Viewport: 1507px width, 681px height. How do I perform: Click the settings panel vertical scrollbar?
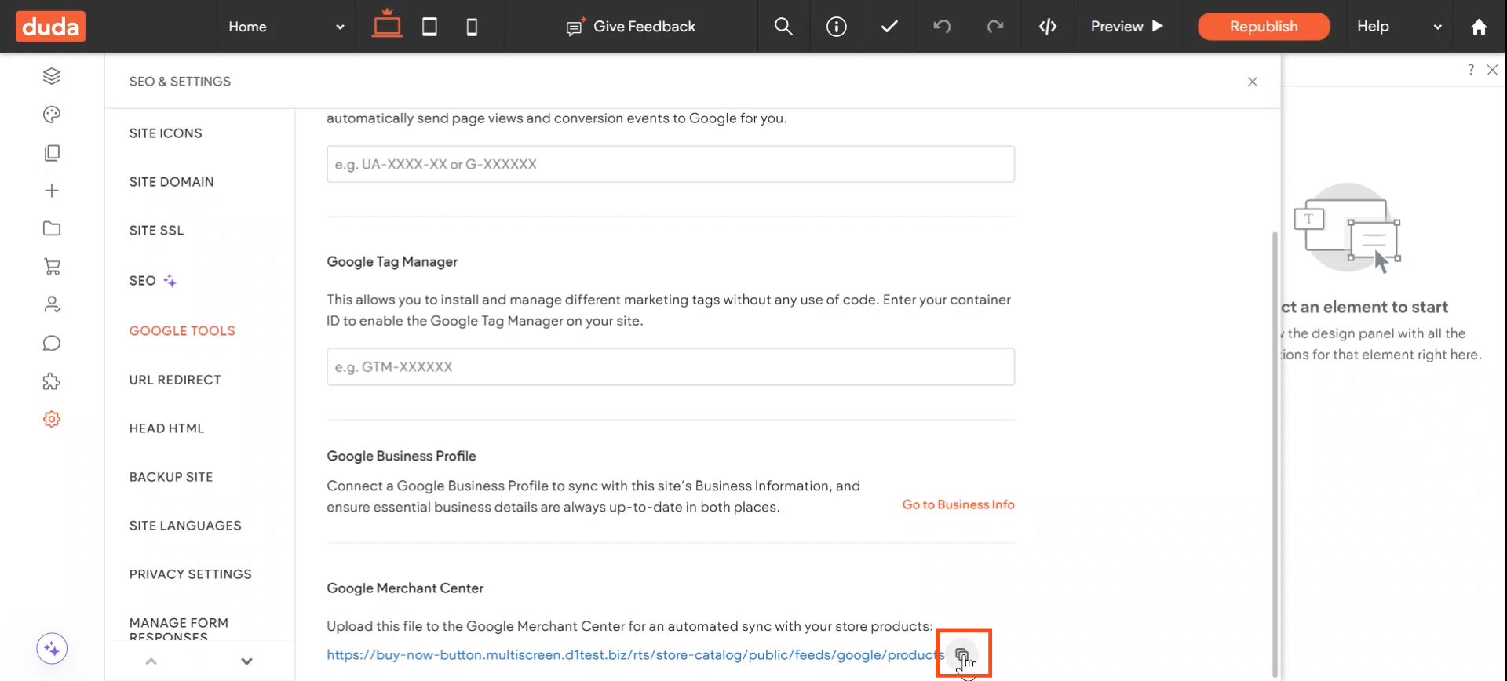pos(1274,453)
